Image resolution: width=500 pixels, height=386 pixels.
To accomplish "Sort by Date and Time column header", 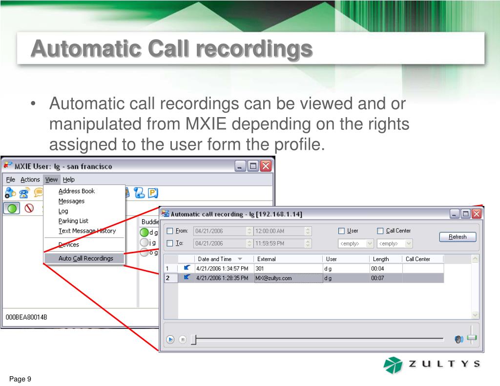I will pos(224,259).
